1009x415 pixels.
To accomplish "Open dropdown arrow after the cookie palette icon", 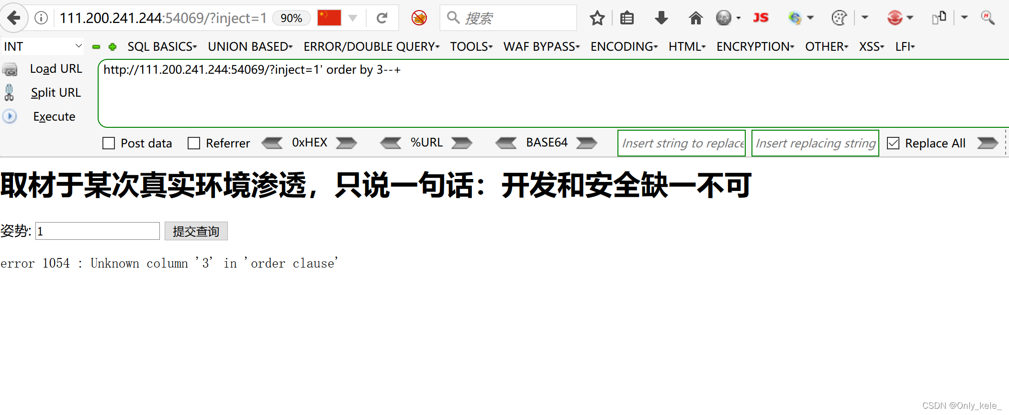I will pos(864,18).
